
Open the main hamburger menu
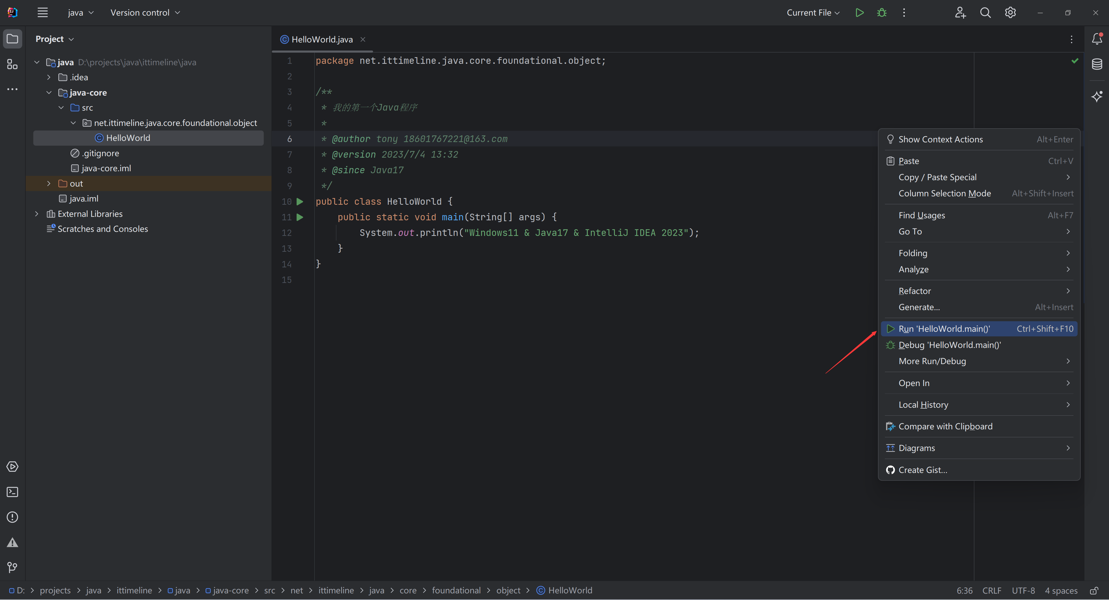42,12
